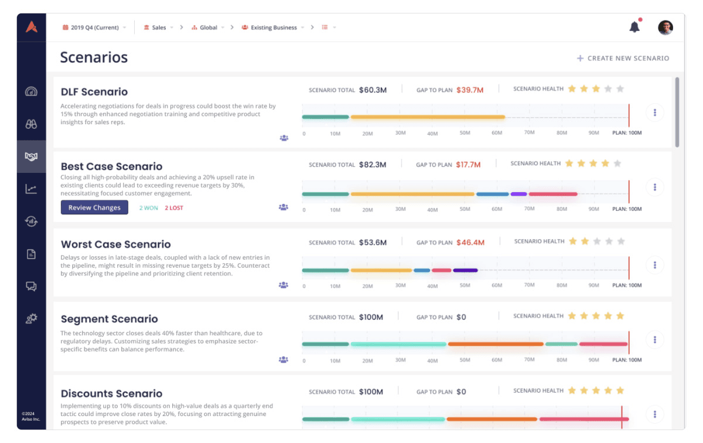Click the PLAN: 100M label in DLF Scenario
703x443 pixels.
click(x=627, y=133)
